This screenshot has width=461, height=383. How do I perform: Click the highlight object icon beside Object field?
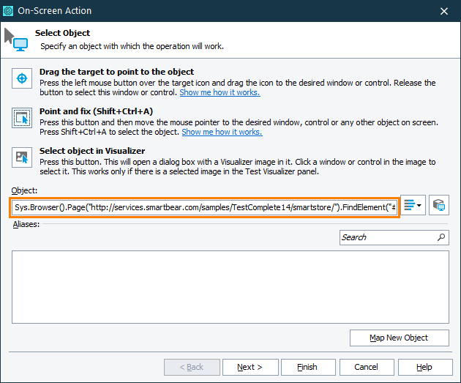coord(438,207)
